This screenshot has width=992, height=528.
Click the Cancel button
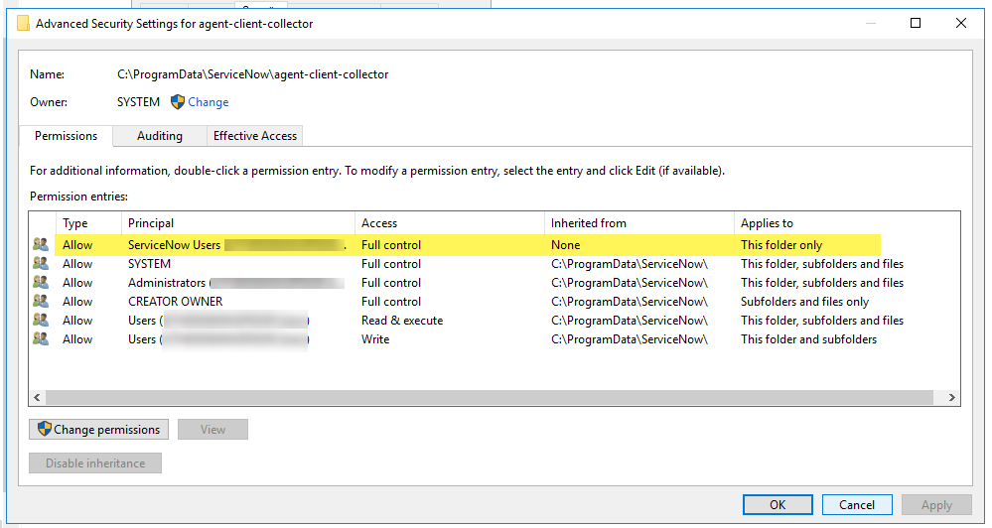(x=857, y=504)
